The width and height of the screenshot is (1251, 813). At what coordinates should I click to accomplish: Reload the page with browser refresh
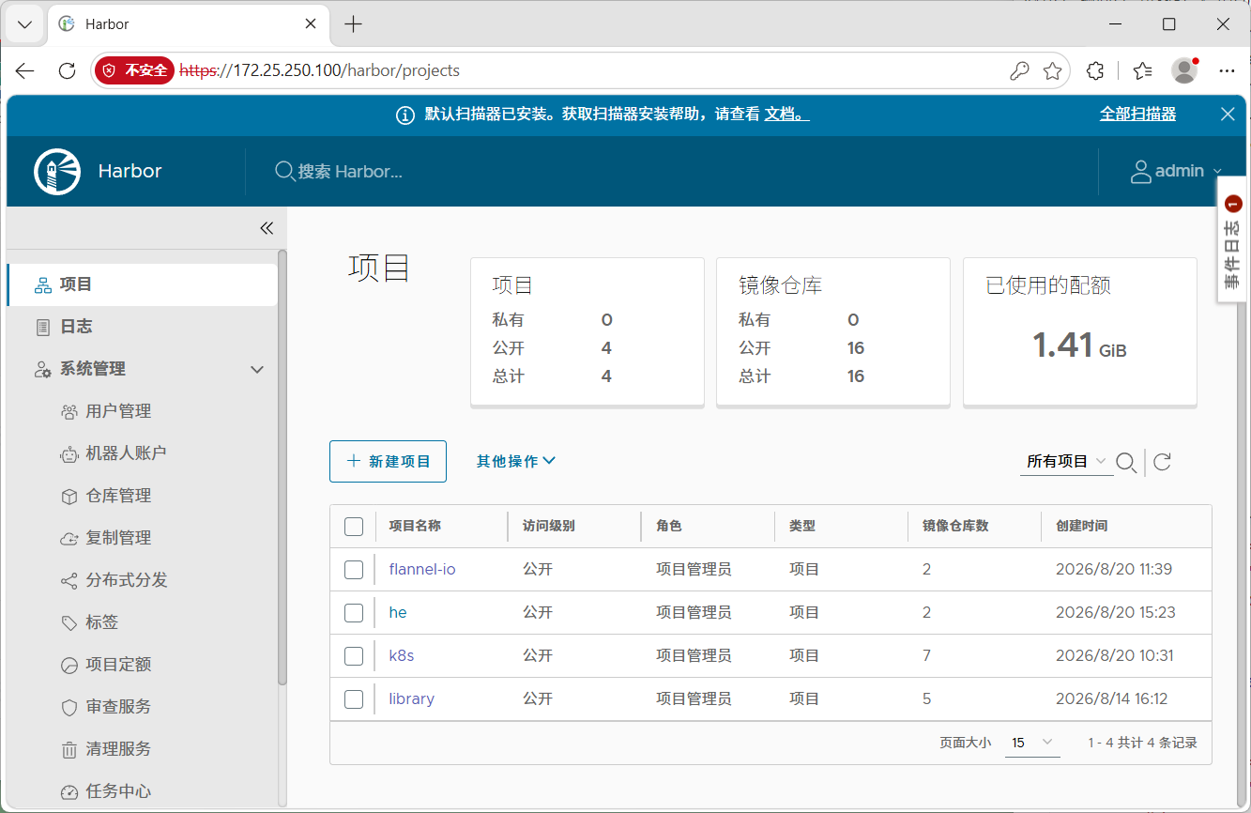point(67,70)
